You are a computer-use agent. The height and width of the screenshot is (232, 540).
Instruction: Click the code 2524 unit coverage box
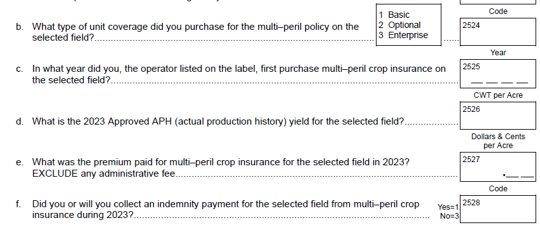click(498, 32)
